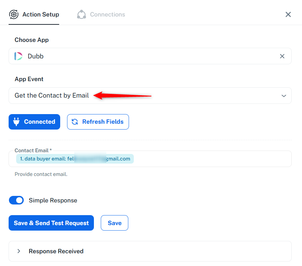Select the data buyer email tag

coord(75,159)
